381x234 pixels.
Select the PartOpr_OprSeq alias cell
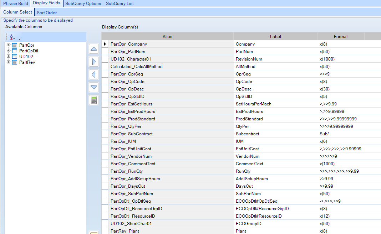[x=171, y=74]
